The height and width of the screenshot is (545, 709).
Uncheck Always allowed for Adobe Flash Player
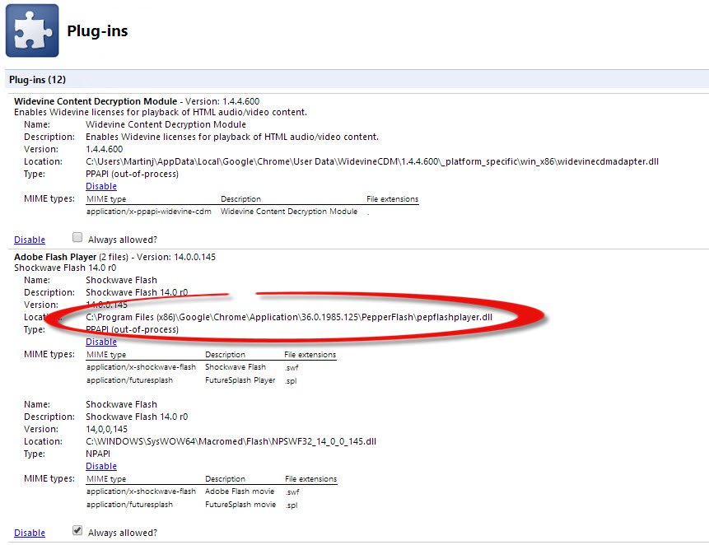pos(77,531)
